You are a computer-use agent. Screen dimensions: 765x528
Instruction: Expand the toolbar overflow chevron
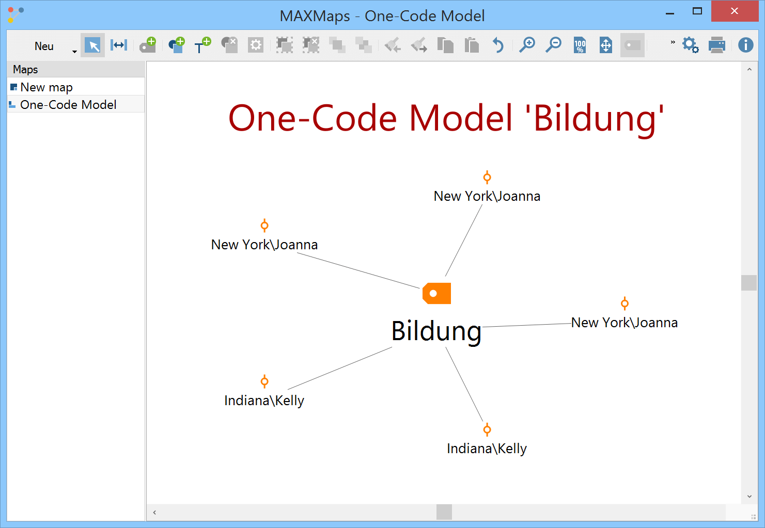(673, 42)
